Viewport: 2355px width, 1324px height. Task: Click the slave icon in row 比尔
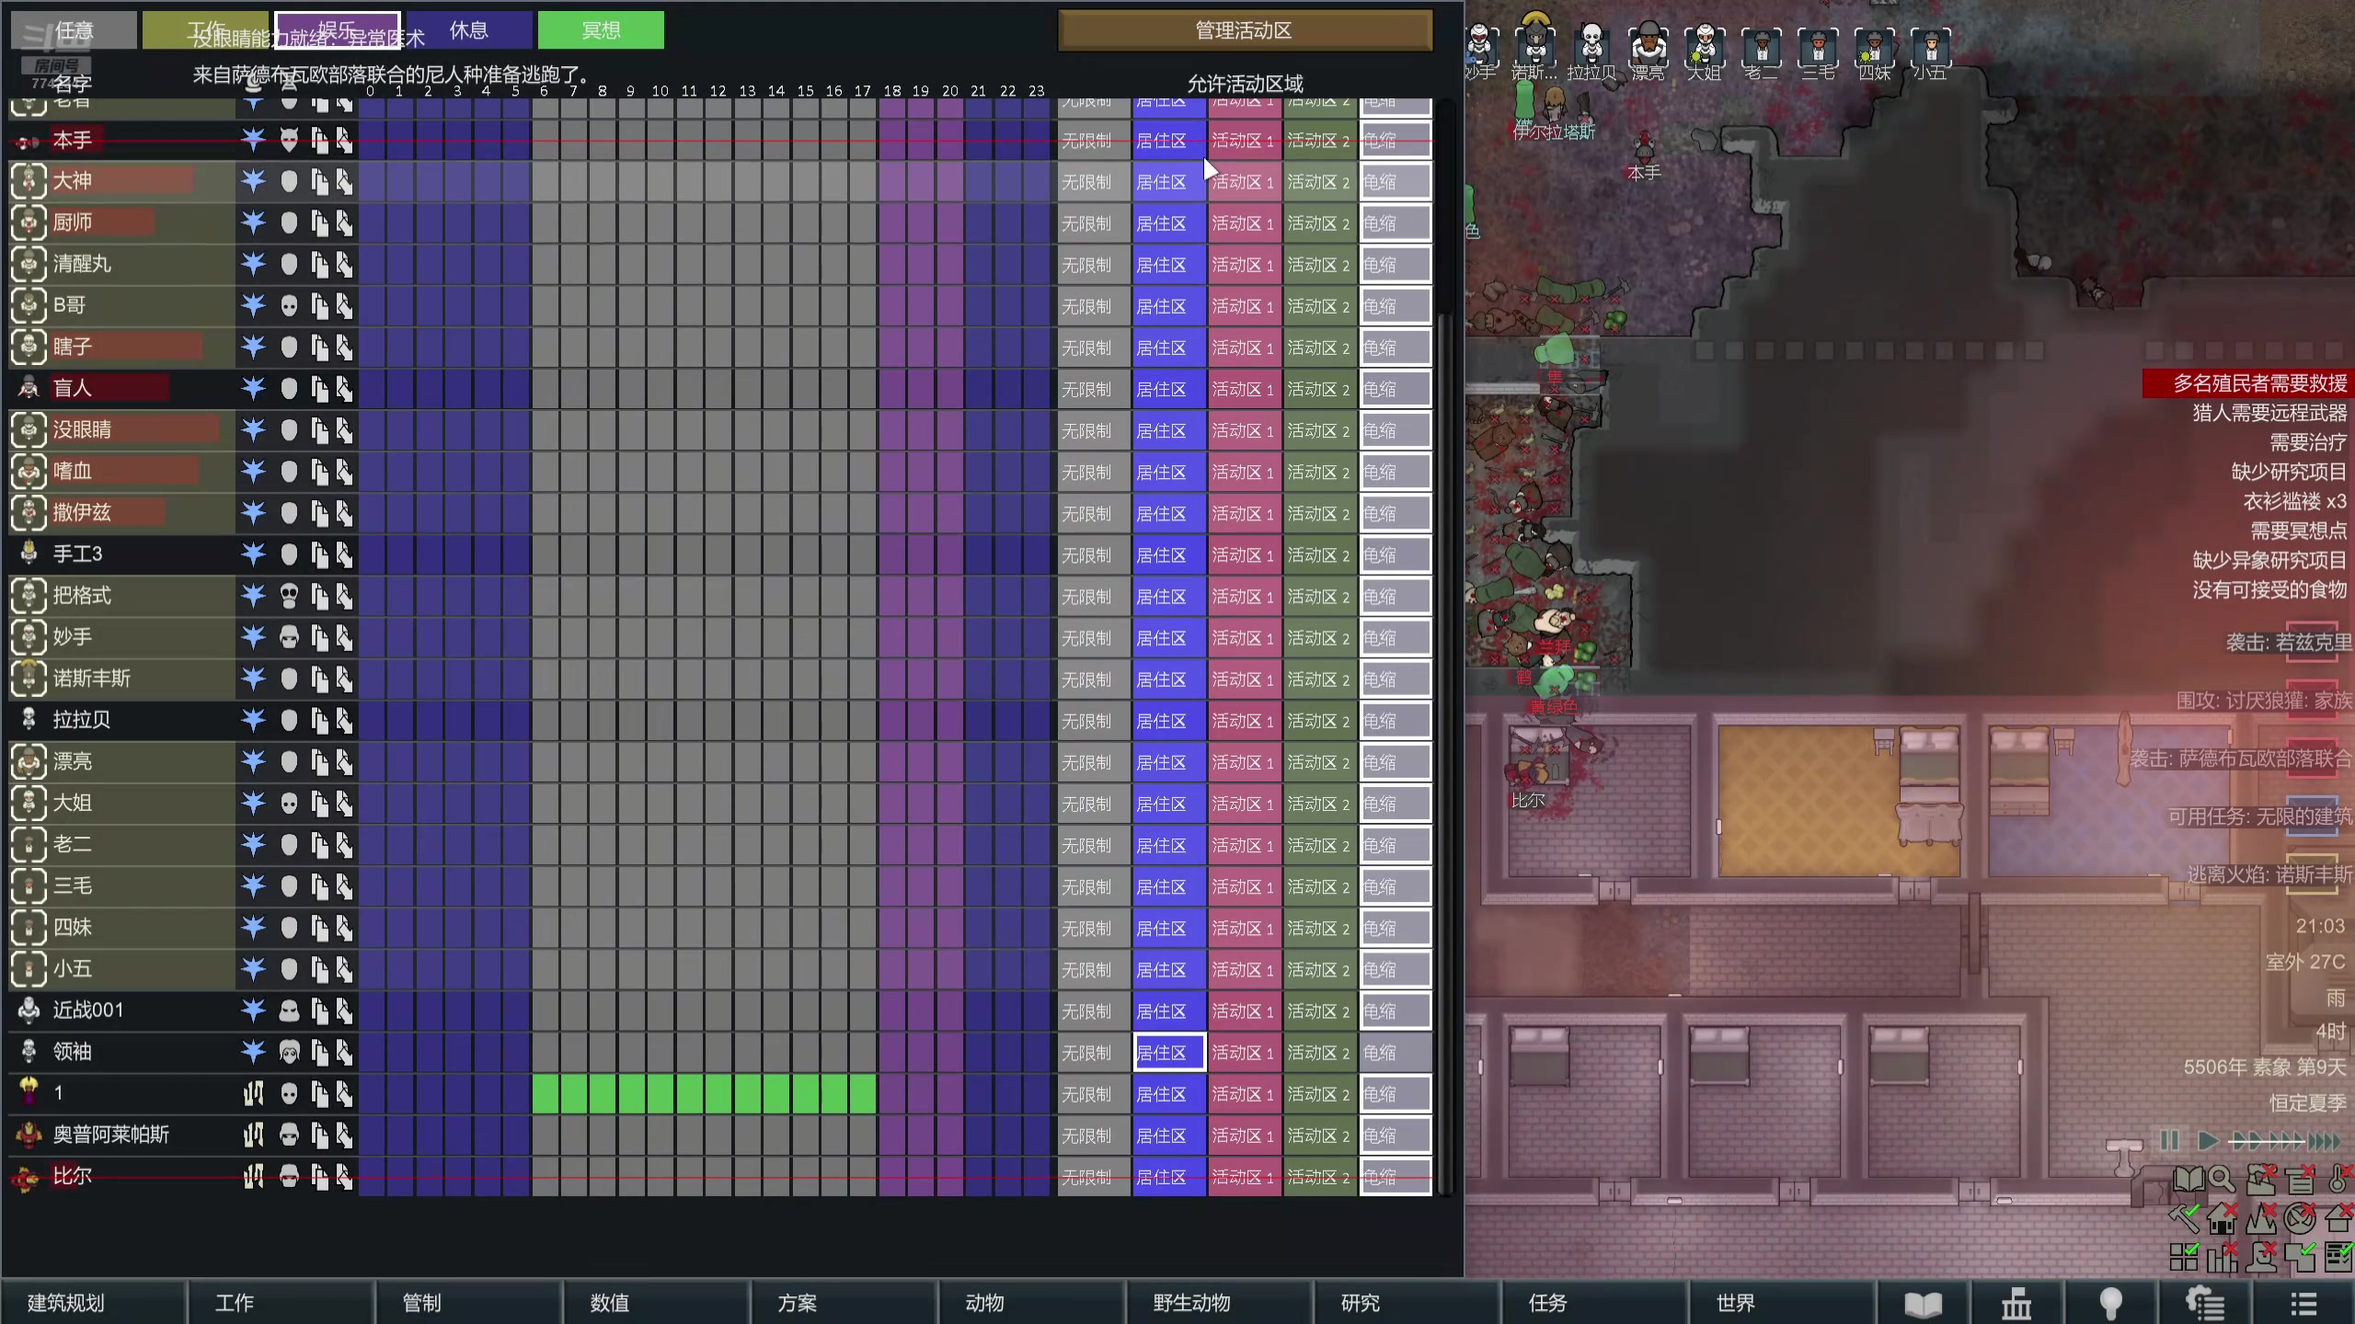point(253,1176)
